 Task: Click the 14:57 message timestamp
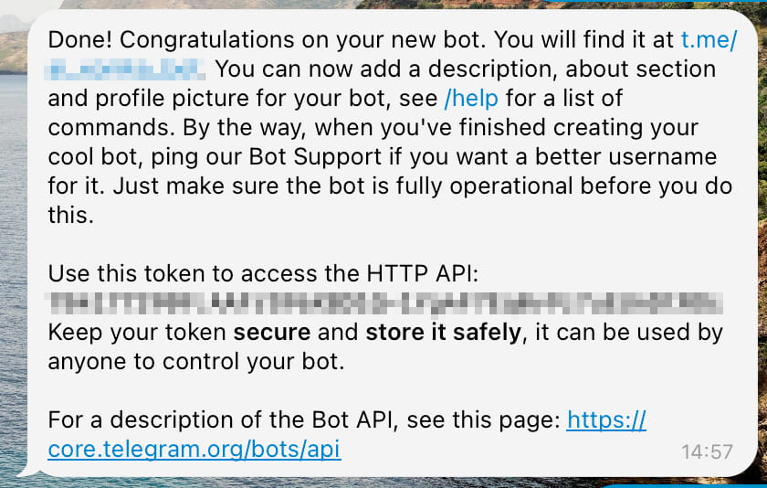(707, 451)
